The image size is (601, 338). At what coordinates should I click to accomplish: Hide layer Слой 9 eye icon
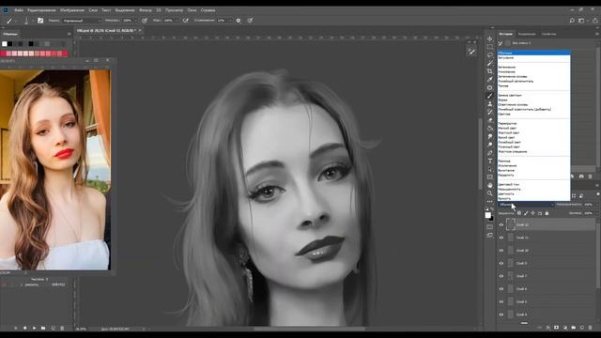(x=501, y=263)
